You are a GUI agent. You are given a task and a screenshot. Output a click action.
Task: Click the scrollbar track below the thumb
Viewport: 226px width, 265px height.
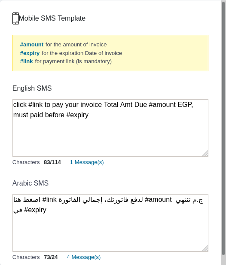[x=223, y=260]
